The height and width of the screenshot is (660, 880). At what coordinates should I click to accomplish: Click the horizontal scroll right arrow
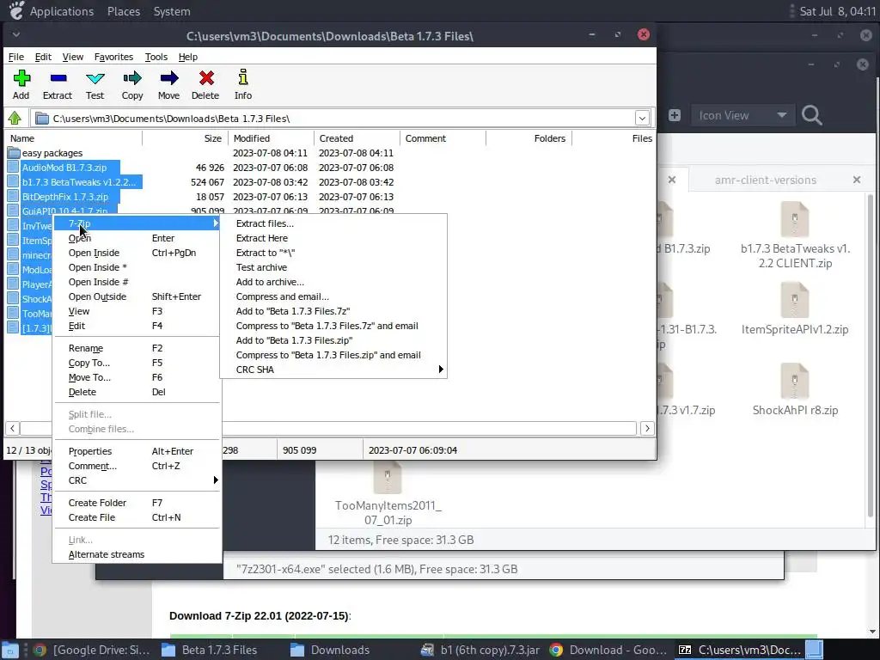point(647,428)
